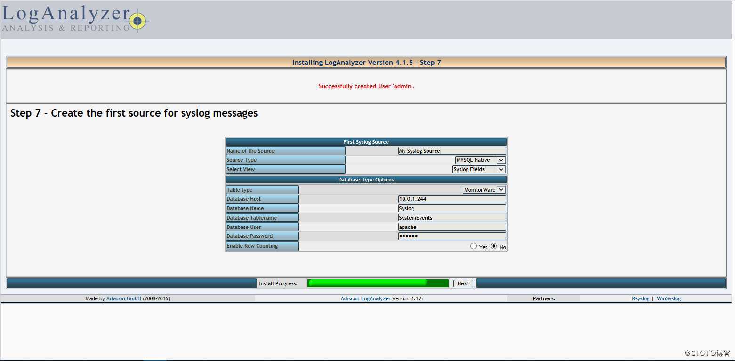Click the 'Step 7 - Create the first source' heading

click(134, 113)
